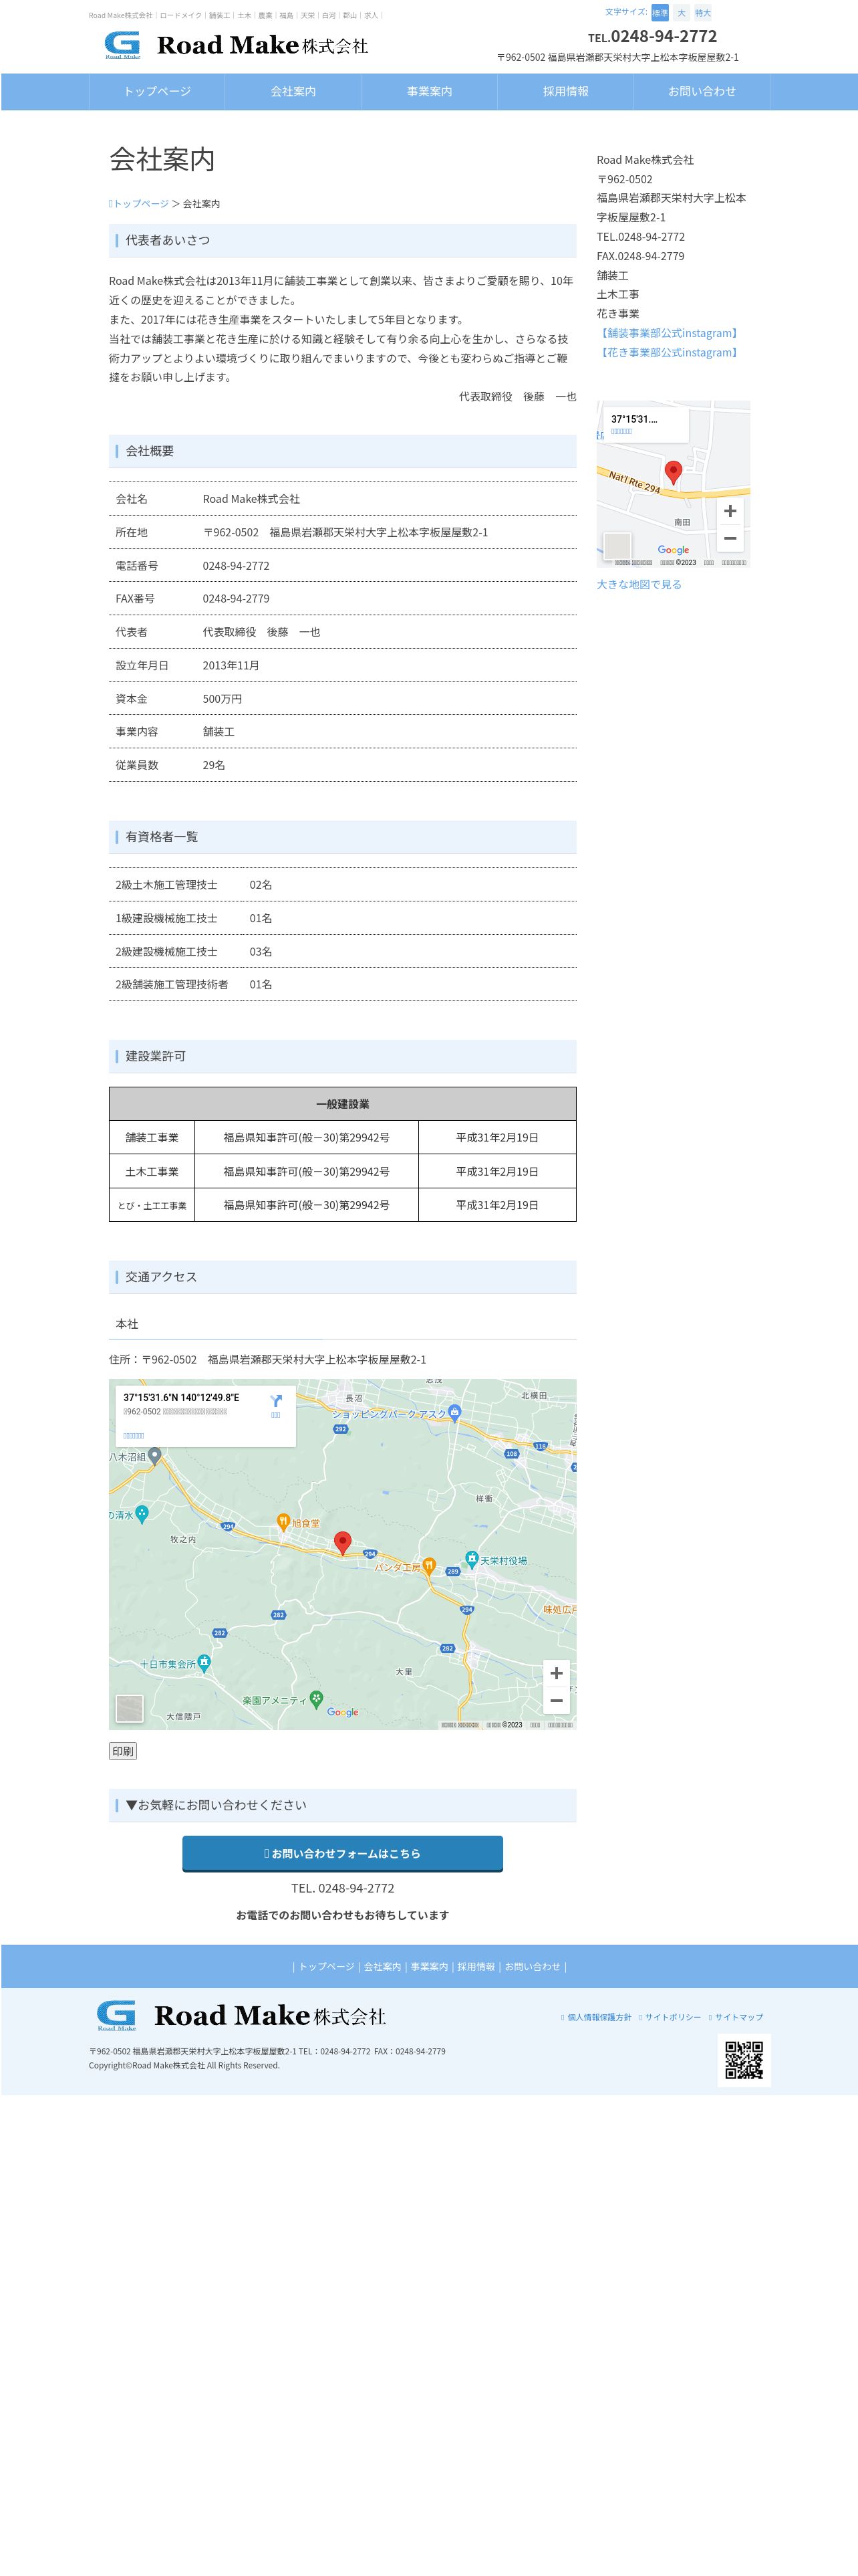Zoom in on the sidebar map
The width and height of the screenshot is (858, 2576).
730,511
